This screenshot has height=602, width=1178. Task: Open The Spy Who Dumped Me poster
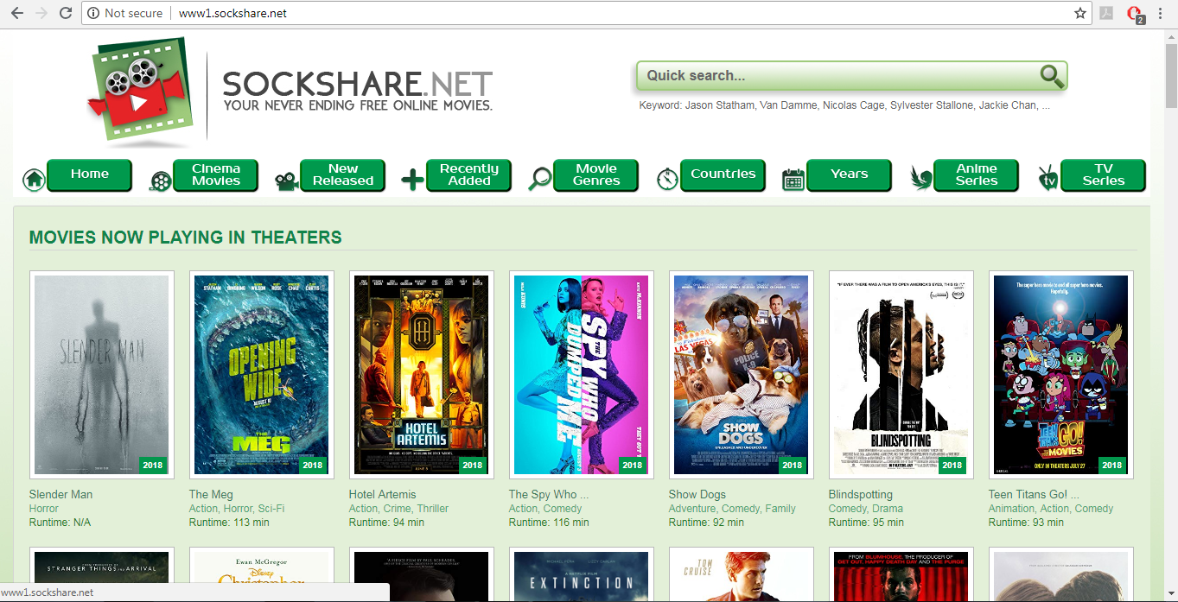[x=582, y=375]
